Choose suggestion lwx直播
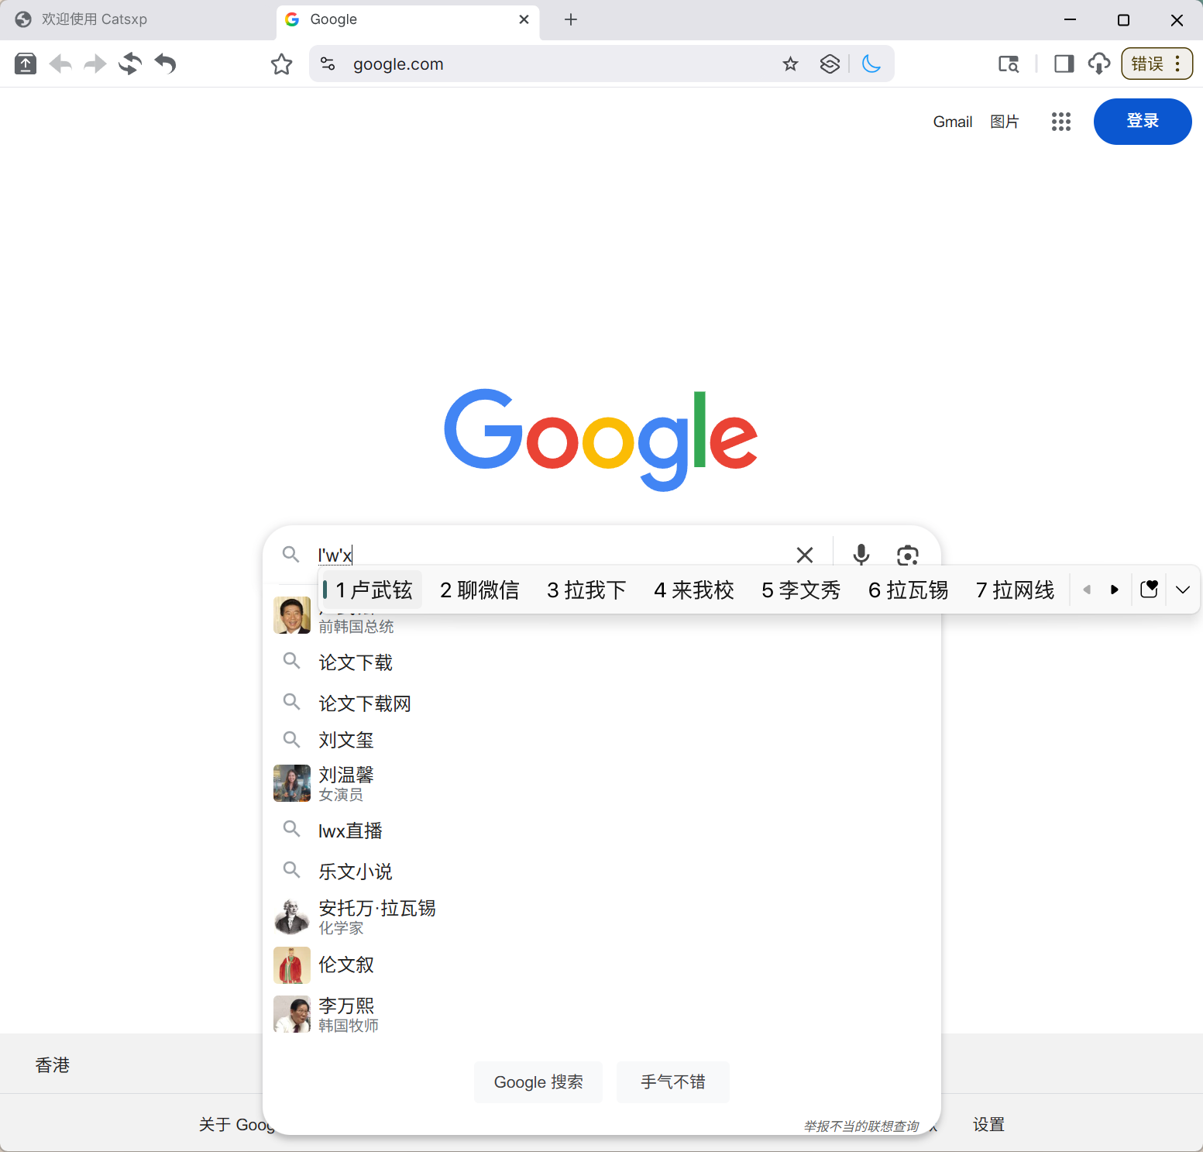This screenshot has height=1152, width=1203. (602, 830)
